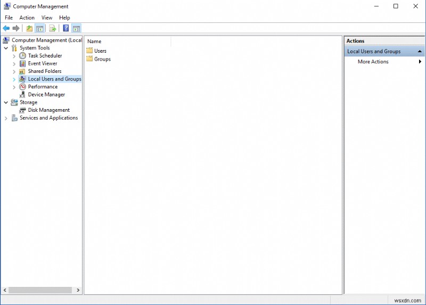Click the Device Manager icon in tree
The image size is (426, 305).
[22, 95]
